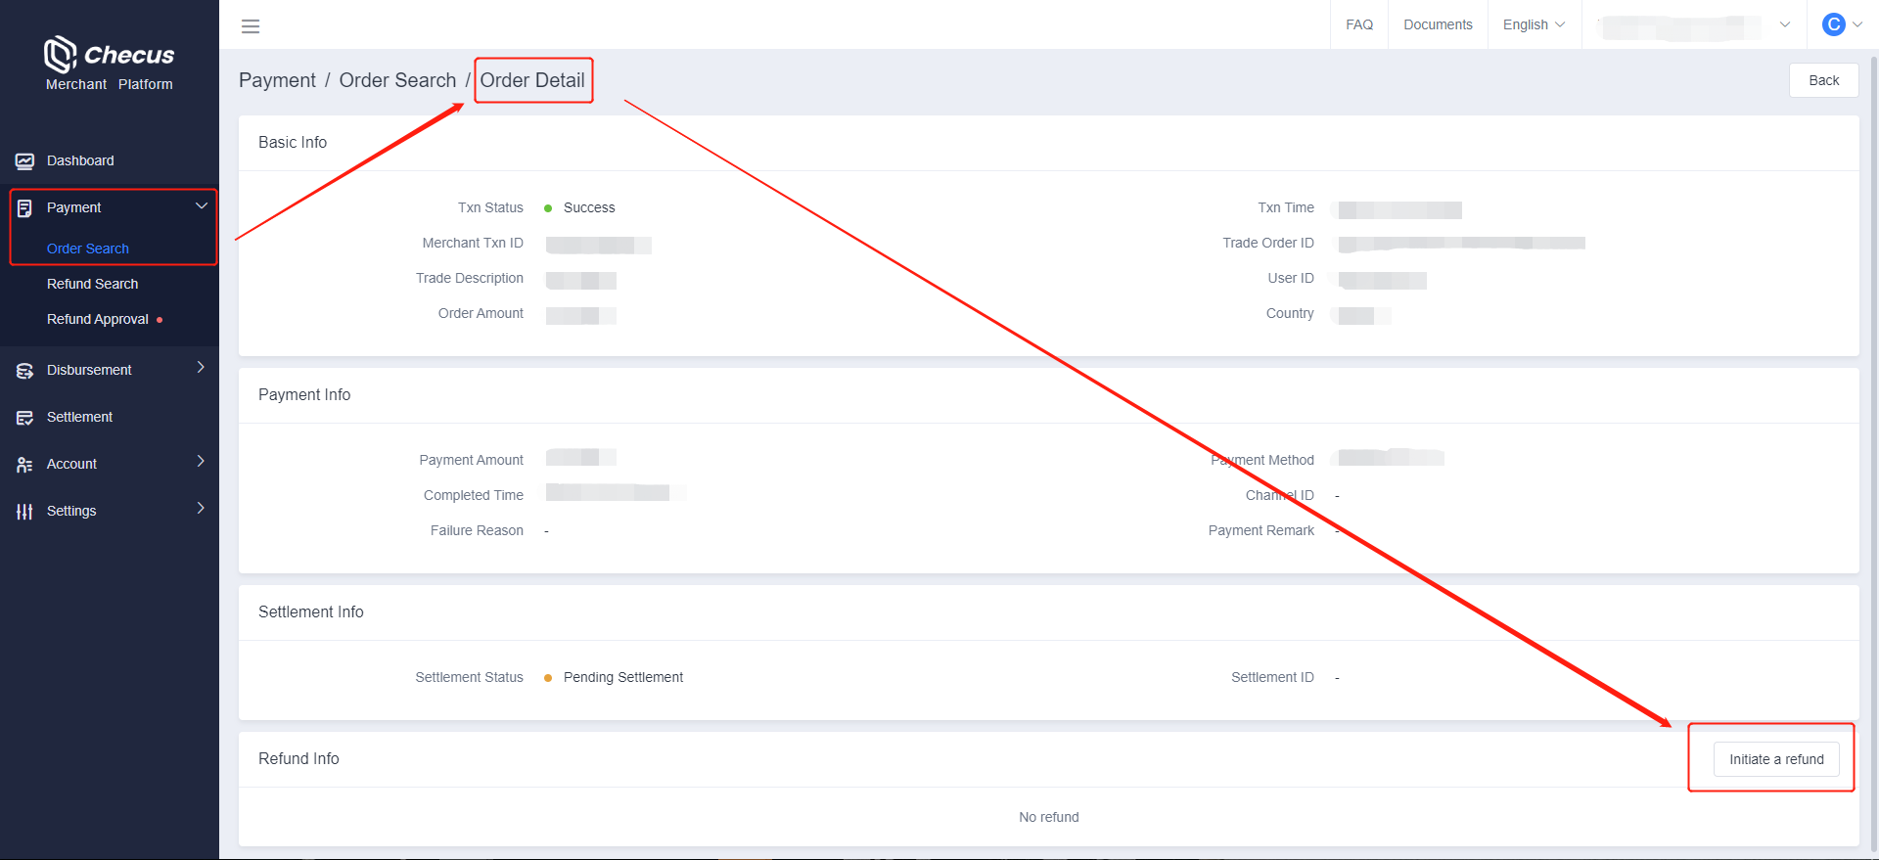Collapse the Payment menu chevron

click(x=202, y=206)
